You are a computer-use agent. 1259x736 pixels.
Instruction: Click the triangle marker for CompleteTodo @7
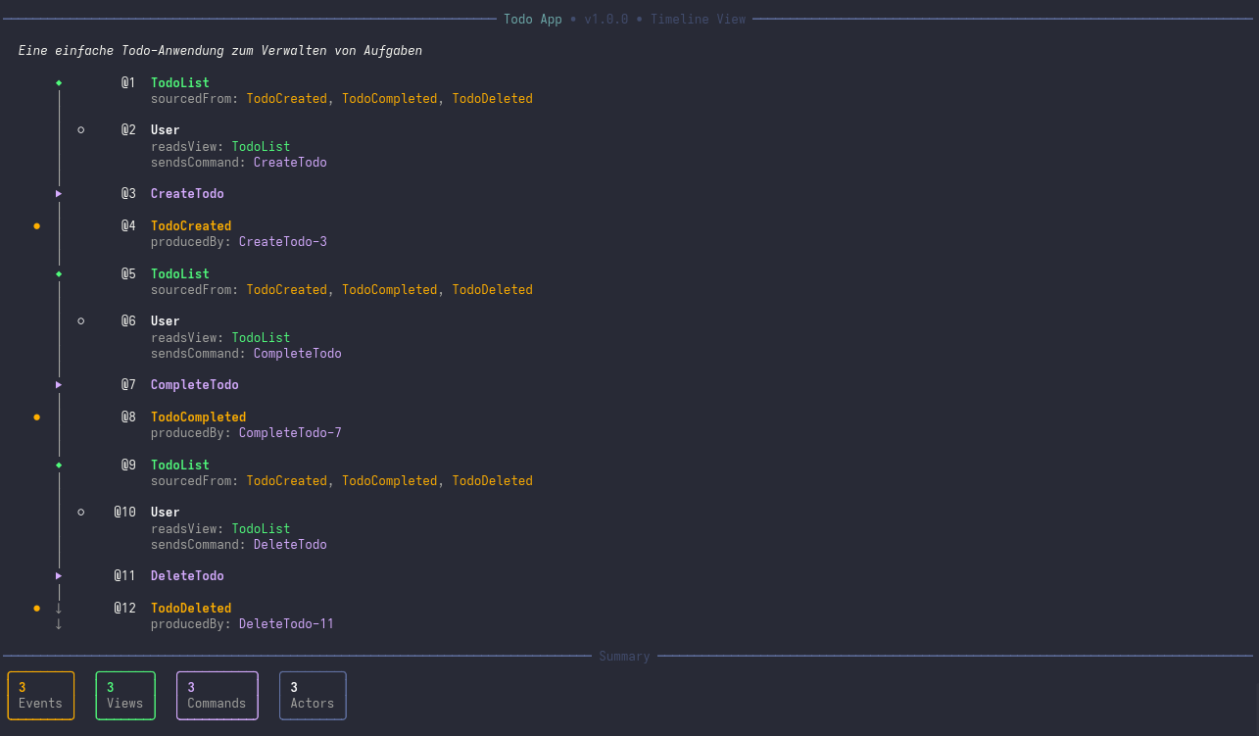coord(59,384)
